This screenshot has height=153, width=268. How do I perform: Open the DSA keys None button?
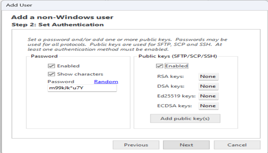point(208,86)
